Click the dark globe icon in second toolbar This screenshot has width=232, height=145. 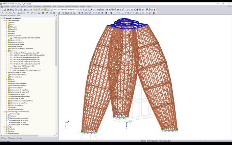click(111, 13)
